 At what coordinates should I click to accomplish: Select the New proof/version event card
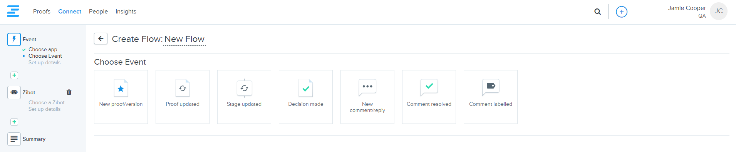pos(121,97)
